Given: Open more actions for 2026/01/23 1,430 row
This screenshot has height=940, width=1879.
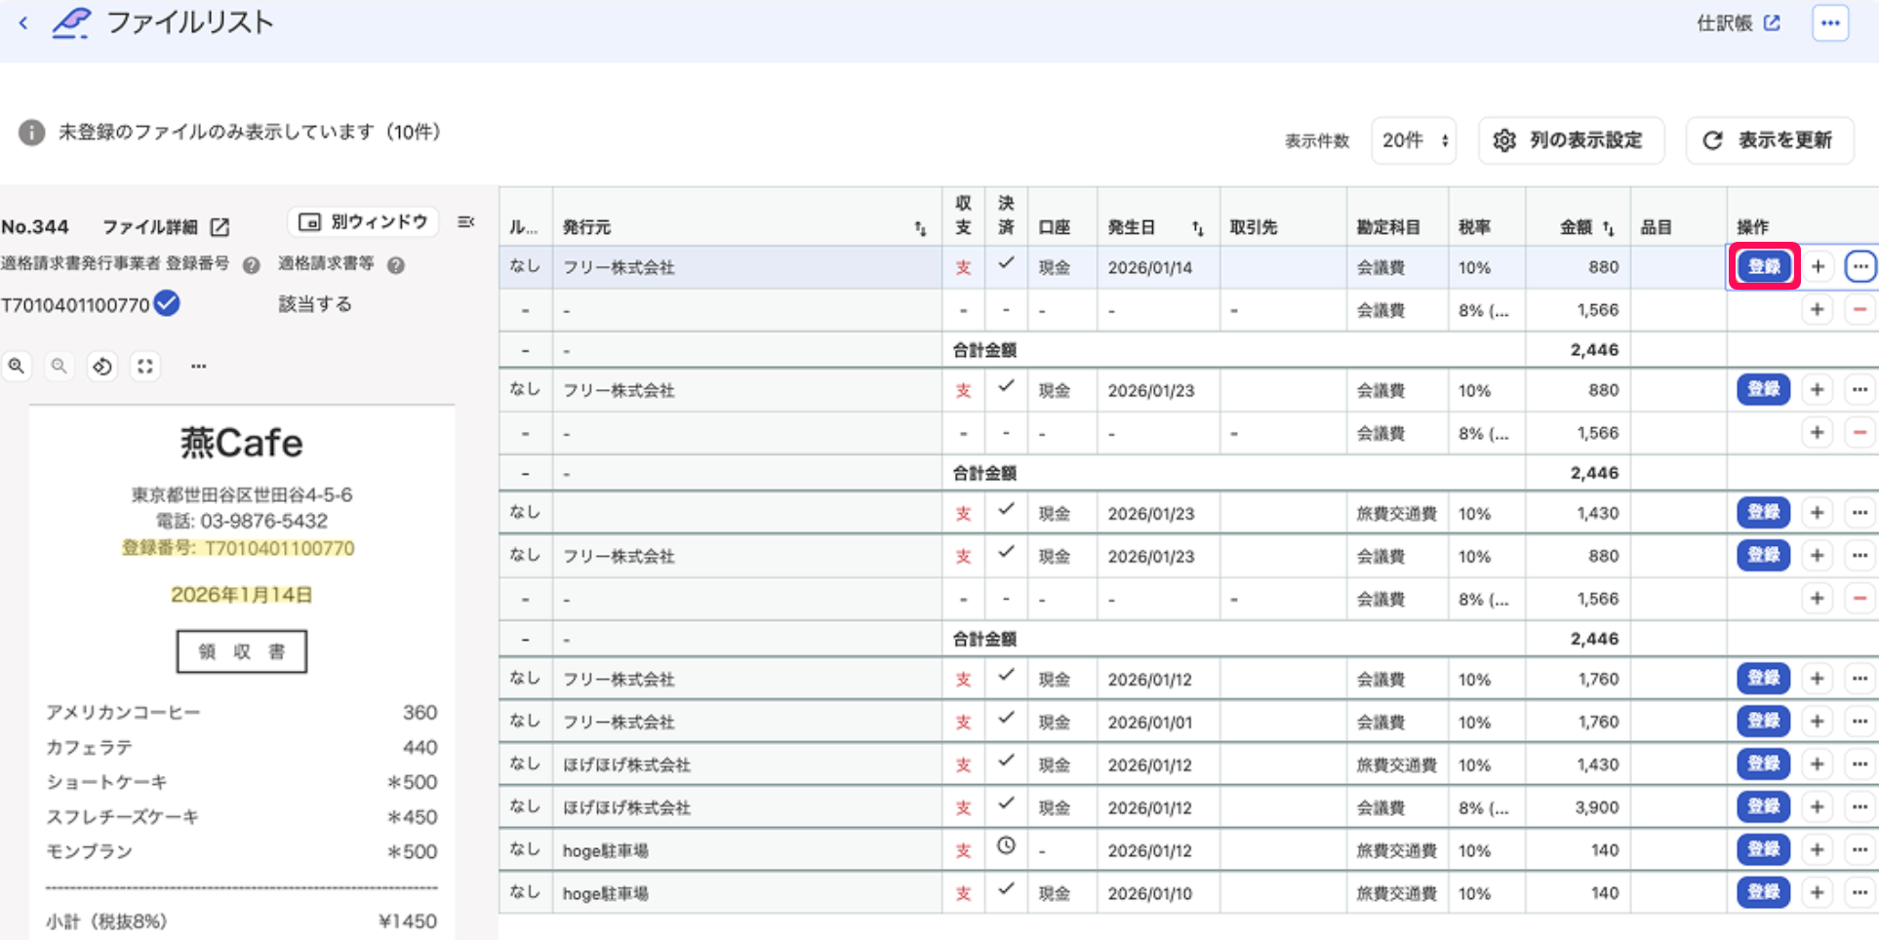Looking at the screenshot, I should coord(1860,512).
